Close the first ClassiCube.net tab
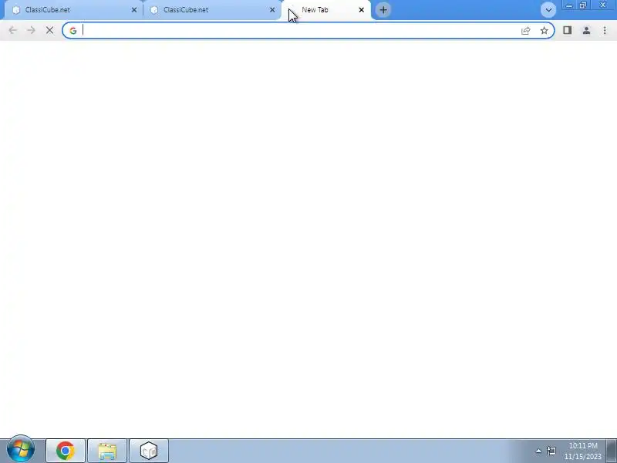The image size is (617, 463). click(134, 10)
